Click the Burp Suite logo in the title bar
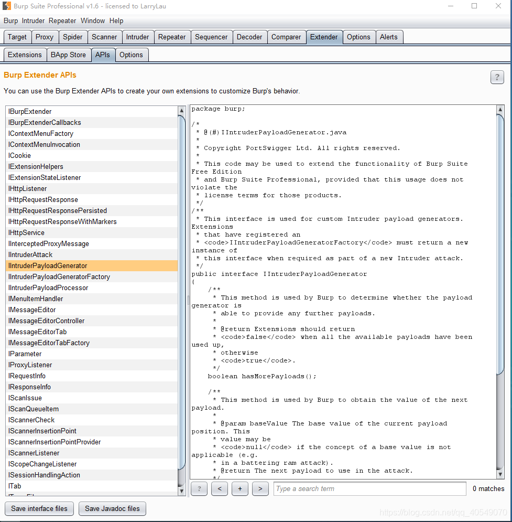This screenshot has width=512, height=522. click(x=7, y=6)
